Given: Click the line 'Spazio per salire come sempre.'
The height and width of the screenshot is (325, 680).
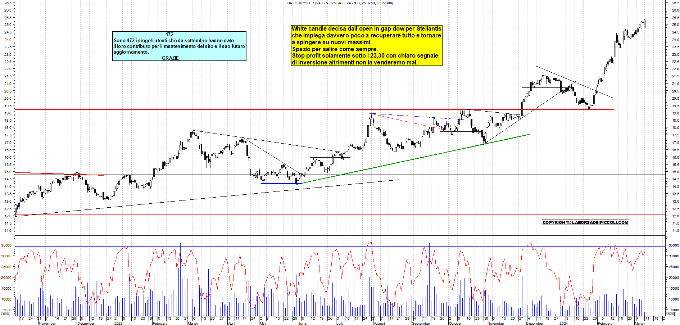Looking at the screenshot, I should pos(335,49).
